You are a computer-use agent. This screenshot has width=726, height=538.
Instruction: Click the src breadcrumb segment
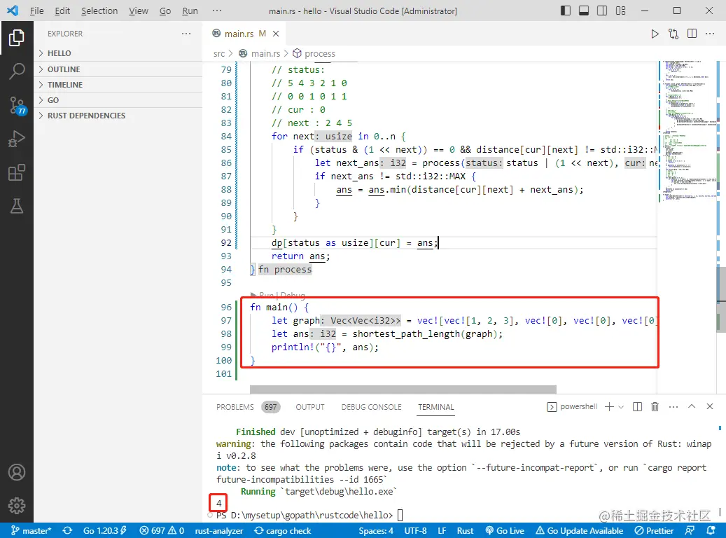(x=219, y=54)
